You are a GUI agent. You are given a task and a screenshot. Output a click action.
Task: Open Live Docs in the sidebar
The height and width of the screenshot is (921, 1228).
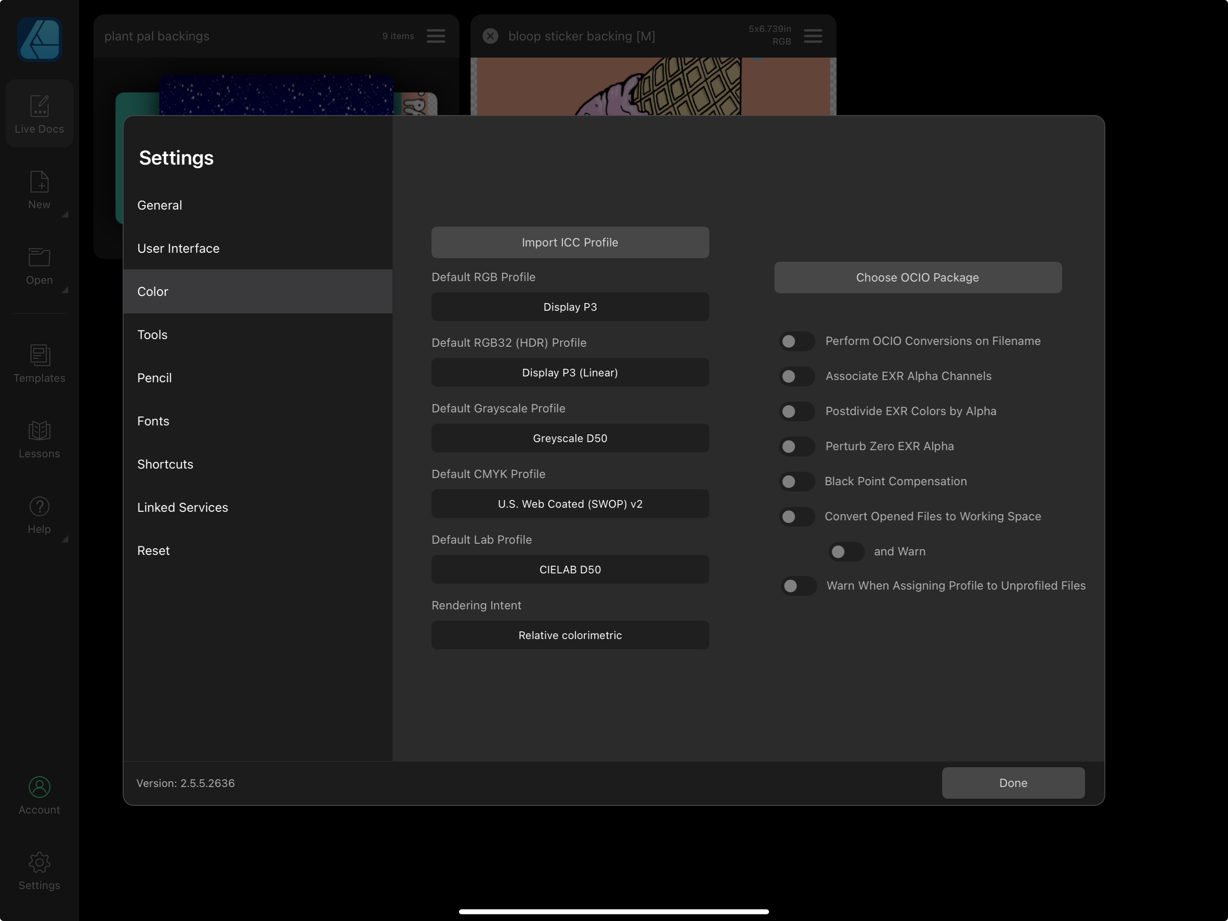(x=40, y=114)
